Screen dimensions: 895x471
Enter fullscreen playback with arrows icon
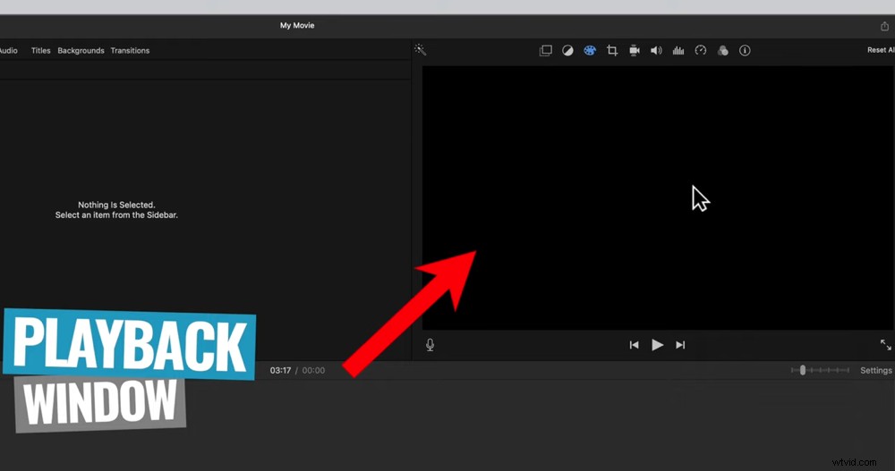[885, 344]
